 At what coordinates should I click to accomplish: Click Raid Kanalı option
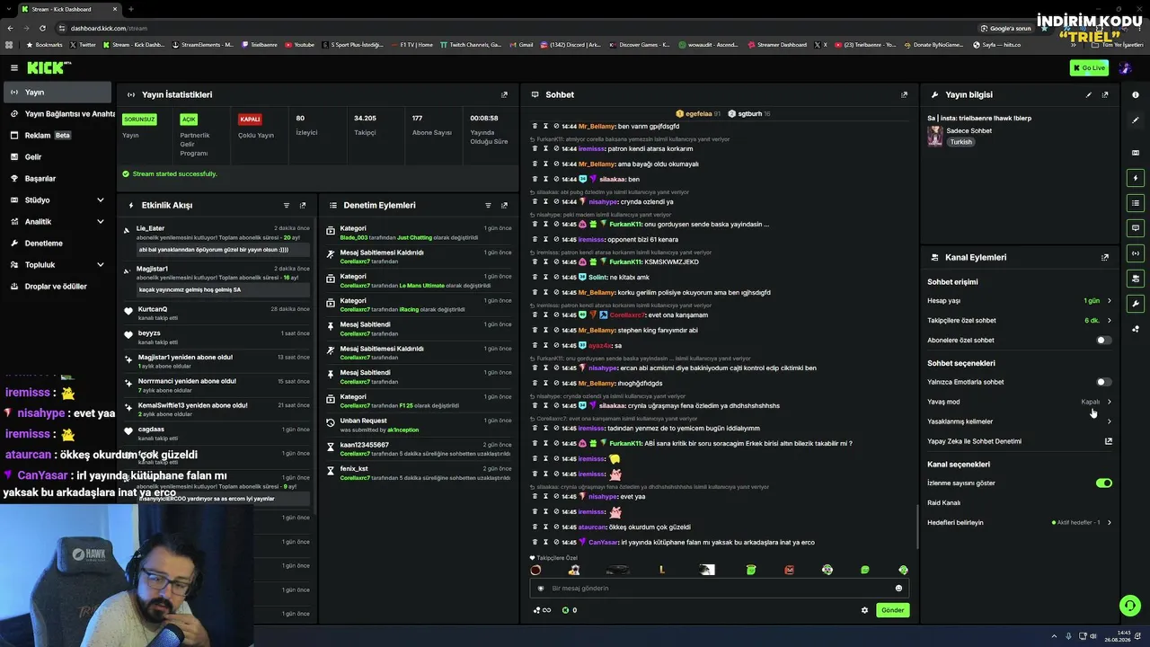tap(943, 503)
